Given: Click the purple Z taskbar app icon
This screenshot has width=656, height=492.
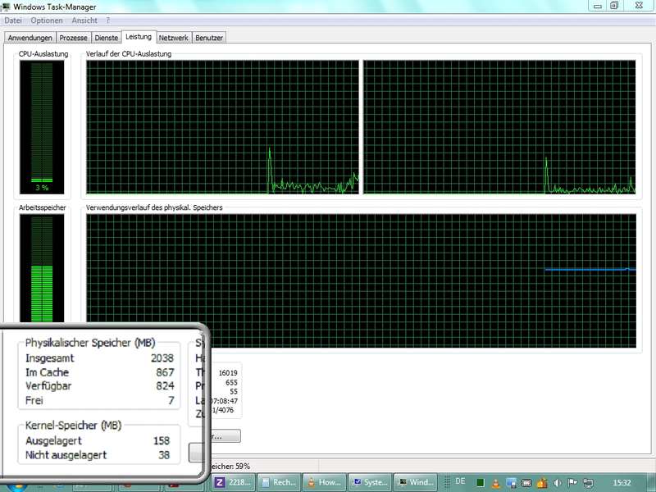Looking at the screenshot, I should click(x=219, y=482).
